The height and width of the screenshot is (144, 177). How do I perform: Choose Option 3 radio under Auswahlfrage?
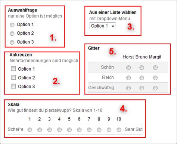click(12, 42)
